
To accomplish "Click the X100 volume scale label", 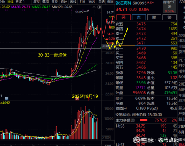I will (x=106, y=138).
